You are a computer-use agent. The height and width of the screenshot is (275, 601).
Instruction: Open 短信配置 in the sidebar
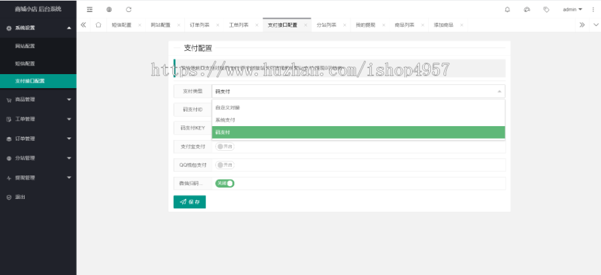[x=38, y=63]
